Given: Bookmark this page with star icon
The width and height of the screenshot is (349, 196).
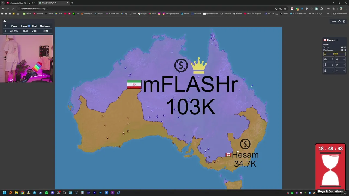Looking at the screenshot, I should (285, 8).
